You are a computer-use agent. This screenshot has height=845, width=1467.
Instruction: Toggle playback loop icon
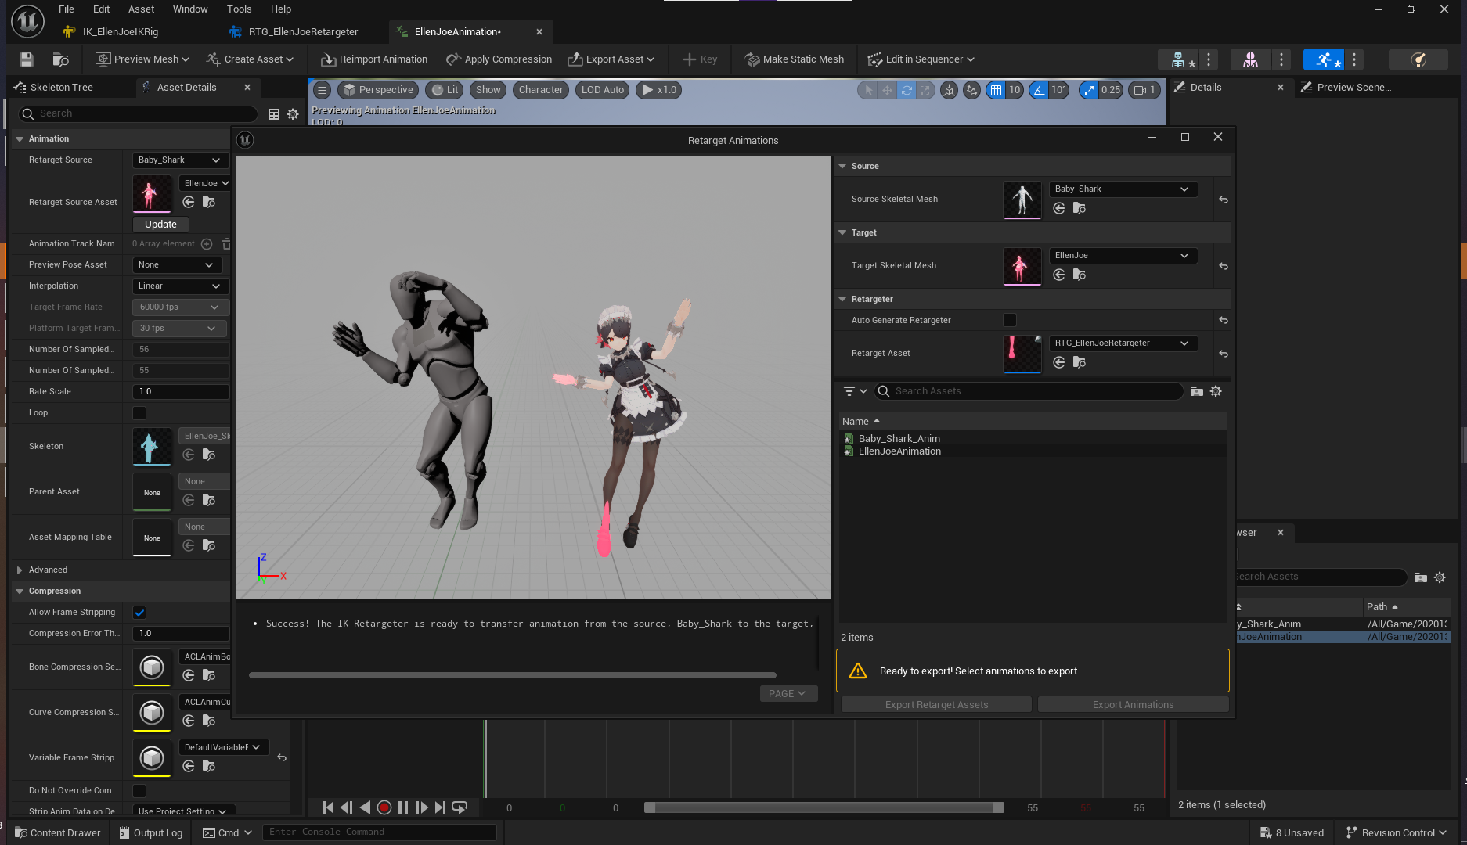460,807
